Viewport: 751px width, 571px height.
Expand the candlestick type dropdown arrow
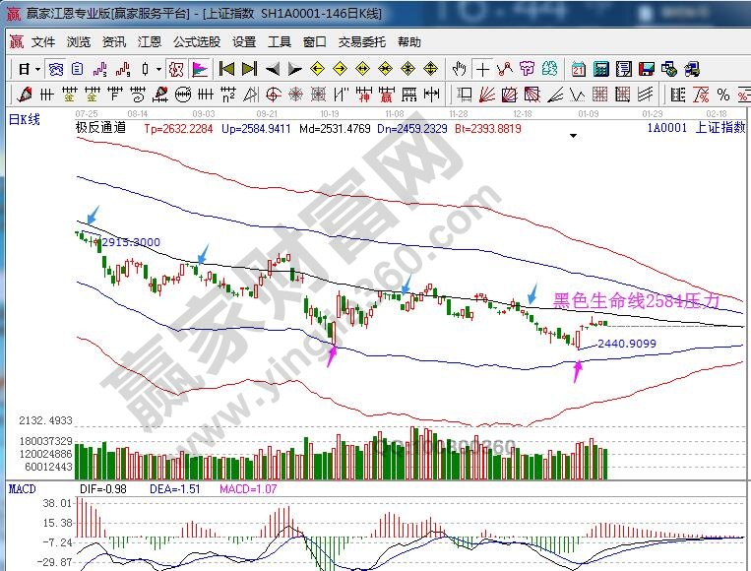159,69
